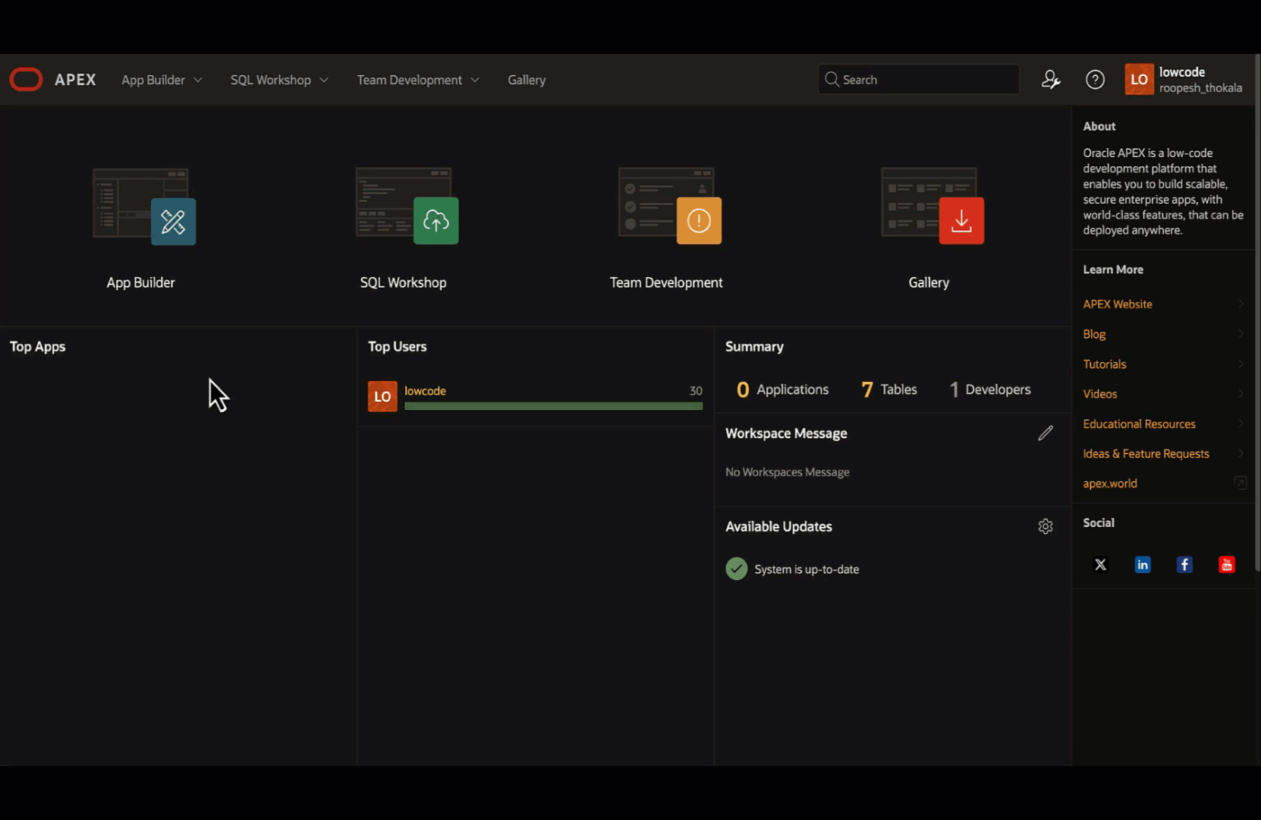
Task: Expand the App Builder dropdown menu
Action: pyautogui.click(x=162, y=80)
